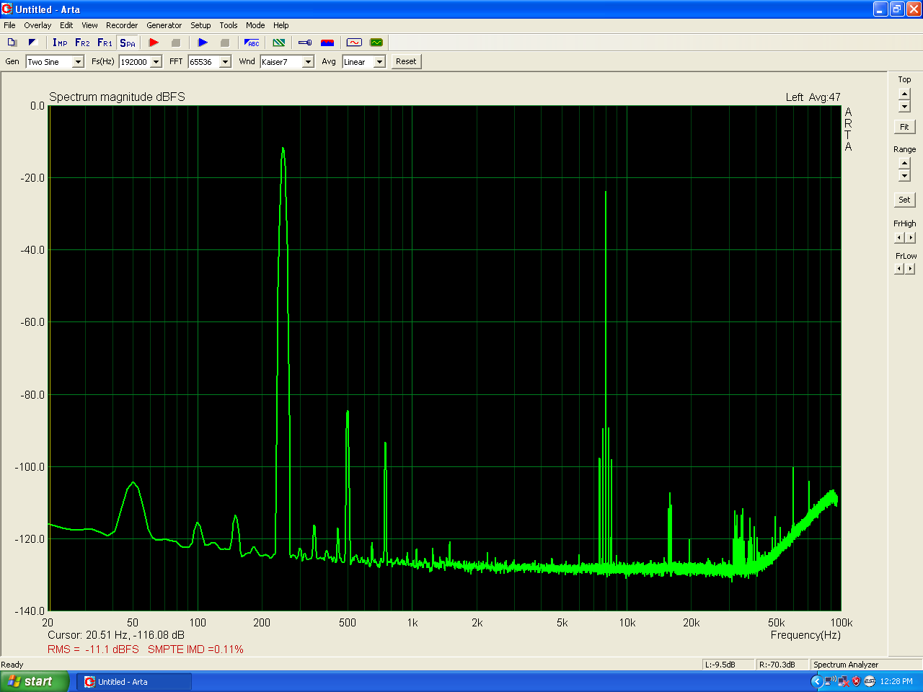The height and width of the screenshot is (692, 923).
Task: Click the Fit button
Action: (x=904, y=127)
